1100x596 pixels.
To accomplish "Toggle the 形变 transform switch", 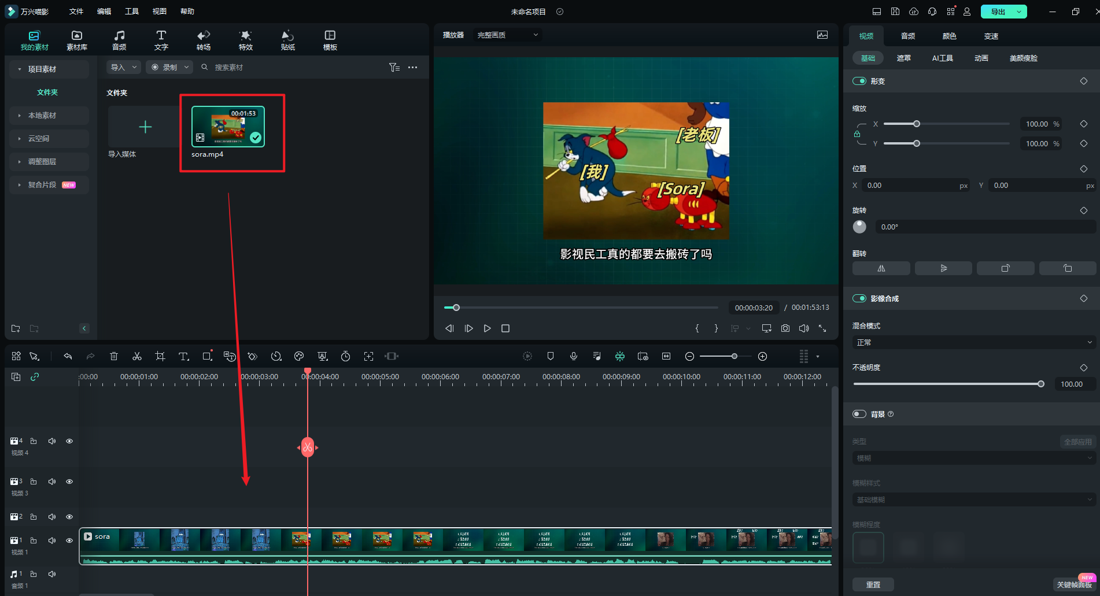I will pyautogui.click(x=859, y=81).
